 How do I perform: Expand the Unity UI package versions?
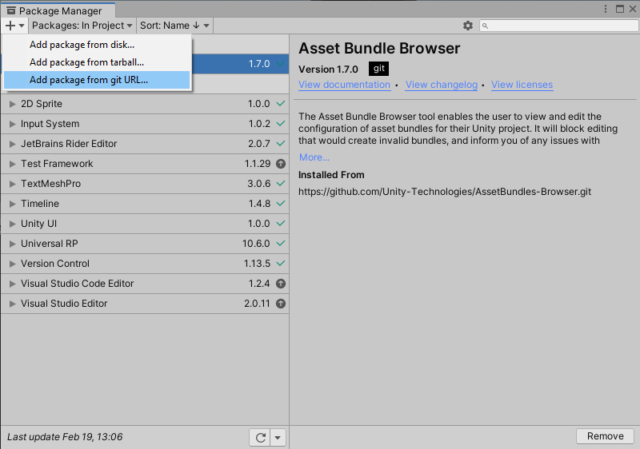click(x=13, y=224)
